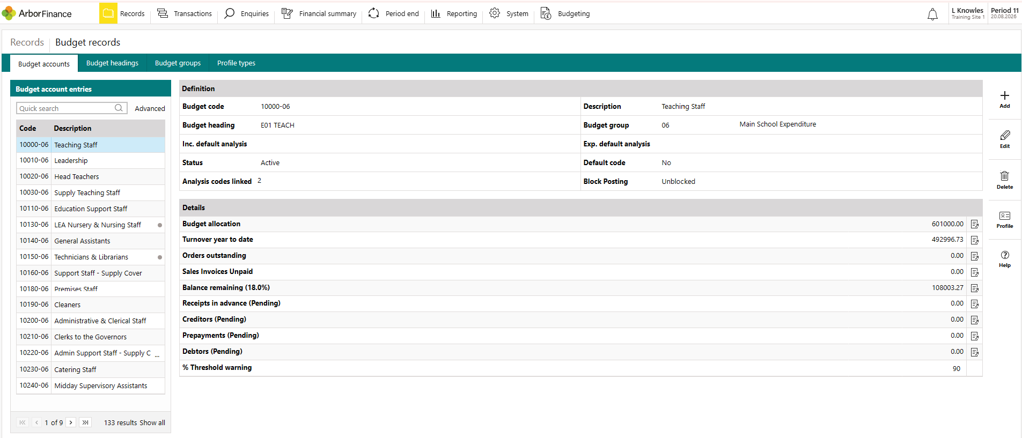1022x438 pixels.
Task: Delete the selected budget account
Action: (x=1005, y=180)
